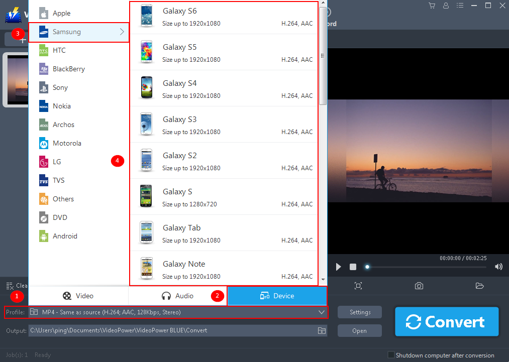Click the Archos brand icon
Screen dimensions: 509x362
tap(44, 125)
